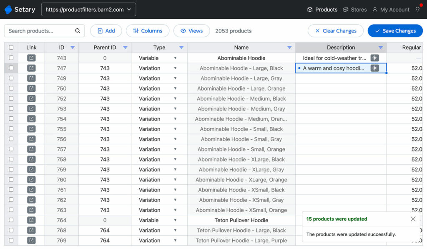Check the box for product 743

click(x=11, y=58)
